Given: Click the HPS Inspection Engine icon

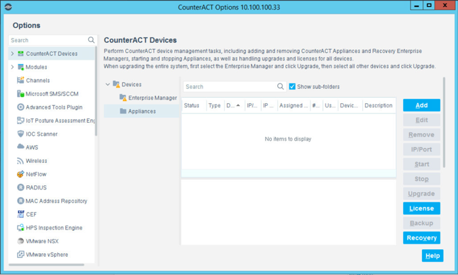Looking at the screenshot, I should click(20, 227).
